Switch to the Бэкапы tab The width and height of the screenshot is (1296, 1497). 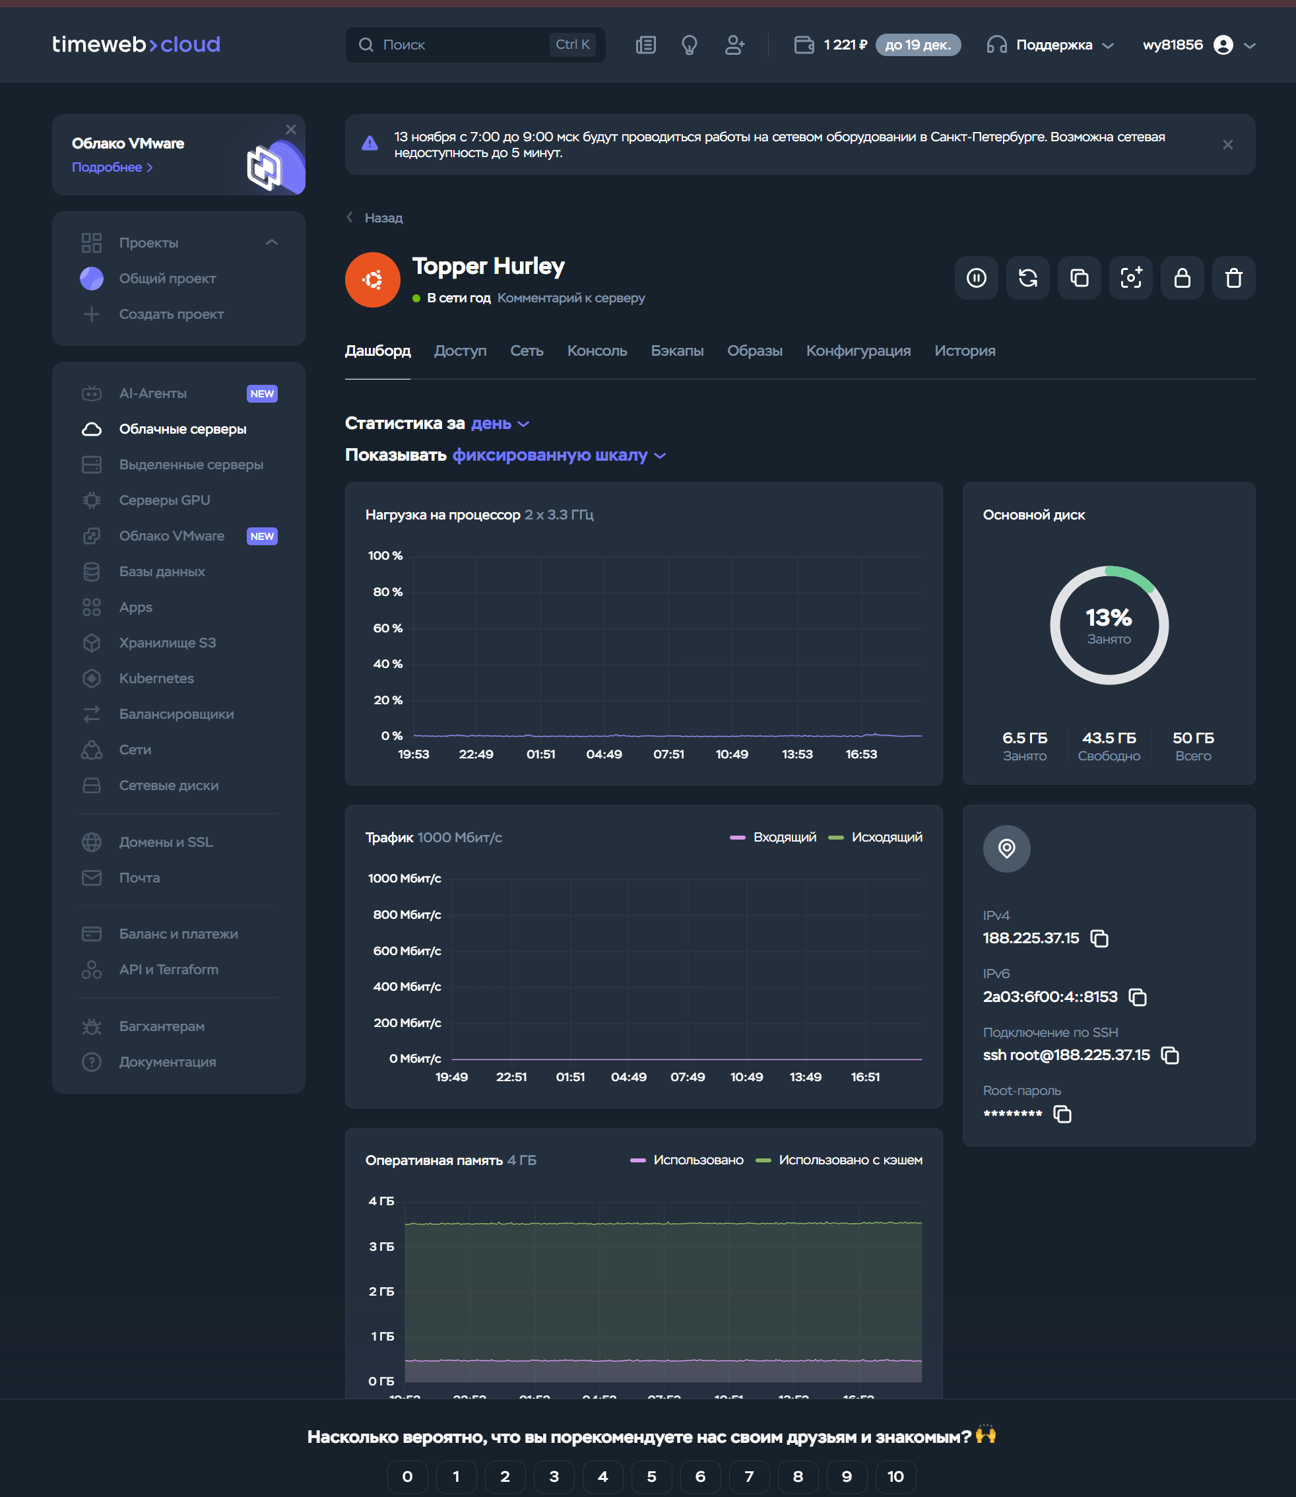pyautogui.click(x=676, y=351)
